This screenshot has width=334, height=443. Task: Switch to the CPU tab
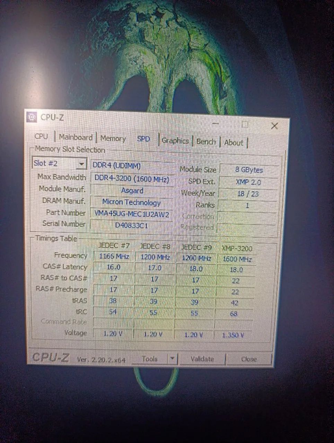coord(41,136)
